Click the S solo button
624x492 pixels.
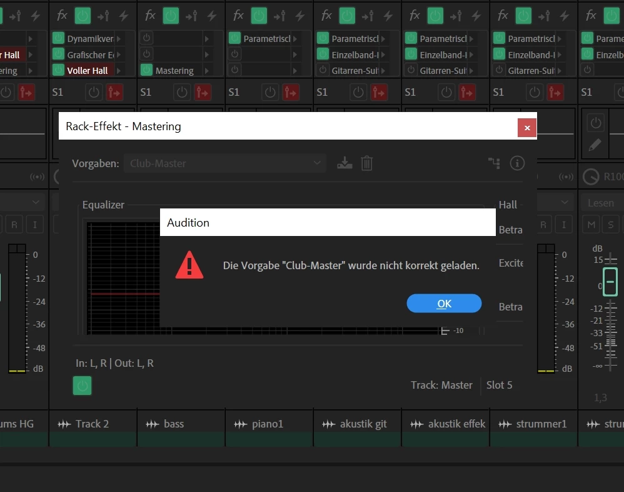pos(610,225)
